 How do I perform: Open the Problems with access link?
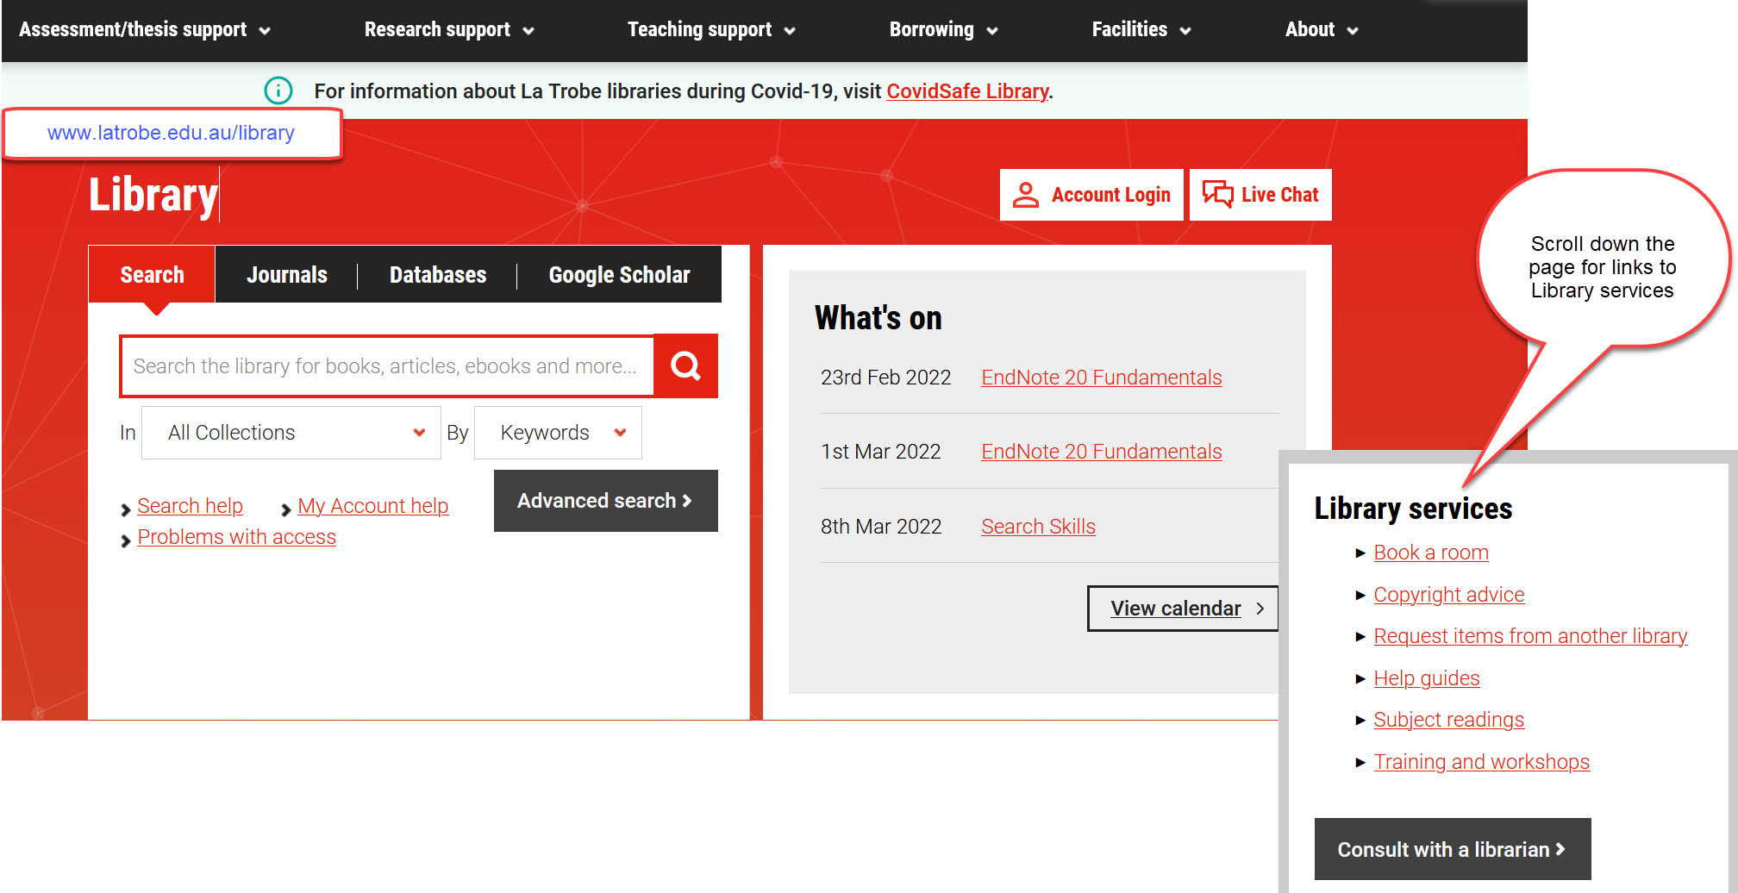click(x=236, y=537)
